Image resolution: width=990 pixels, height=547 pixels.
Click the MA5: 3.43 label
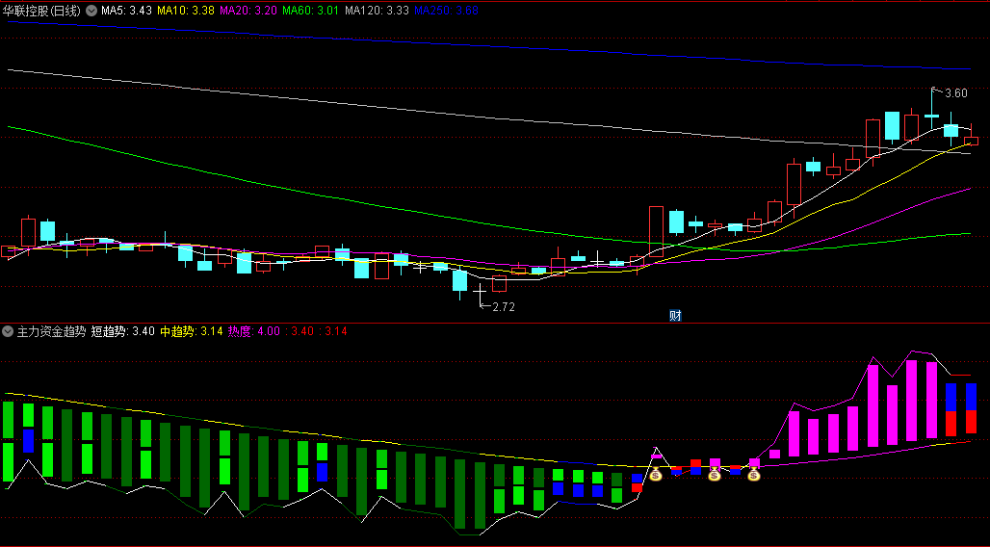[126, 10]
